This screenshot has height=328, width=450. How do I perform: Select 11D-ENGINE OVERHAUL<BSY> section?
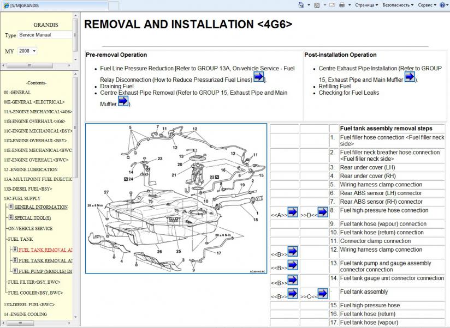(x=35, y=141)
